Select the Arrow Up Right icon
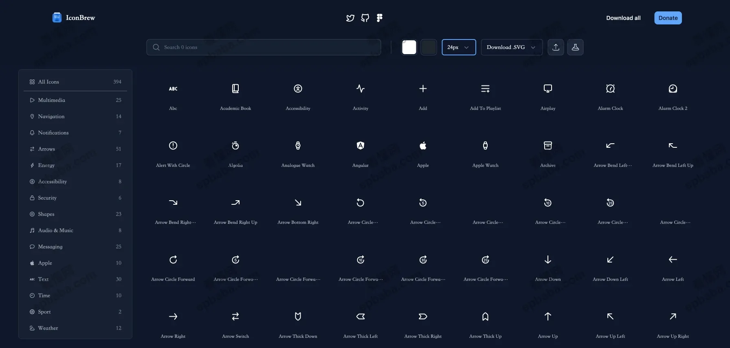730x348 pixels. click(x=673, y=317)
